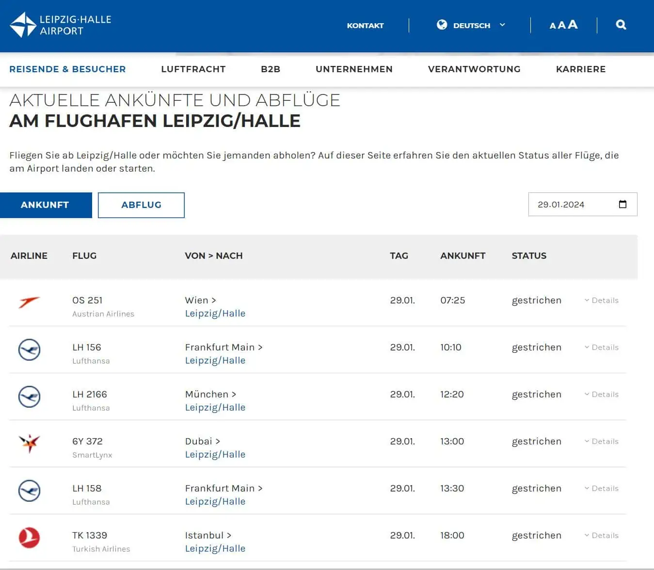
Task: Switch to the ABFLUG view
Action: click(x=141, y=205)
